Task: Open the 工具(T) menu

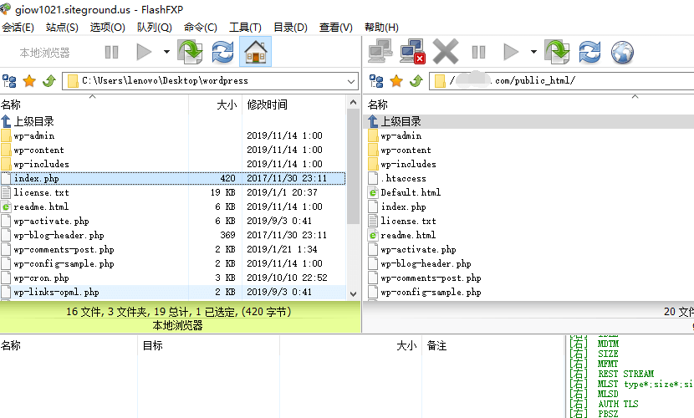Action: pos(245,28)
